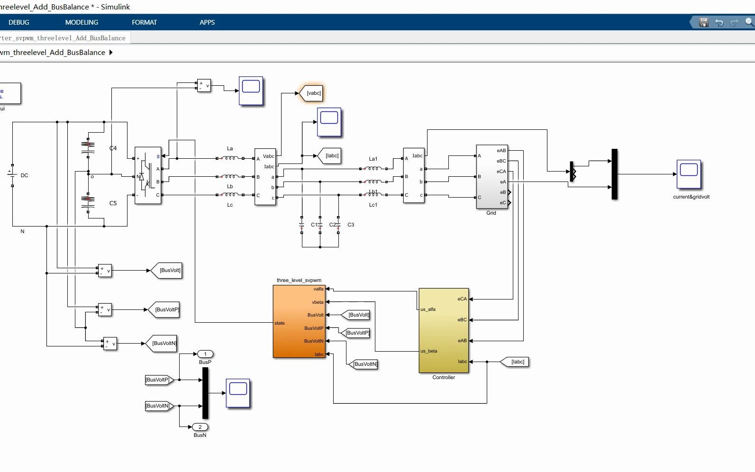Select the scope block below the vabc tag

(329, 122)
